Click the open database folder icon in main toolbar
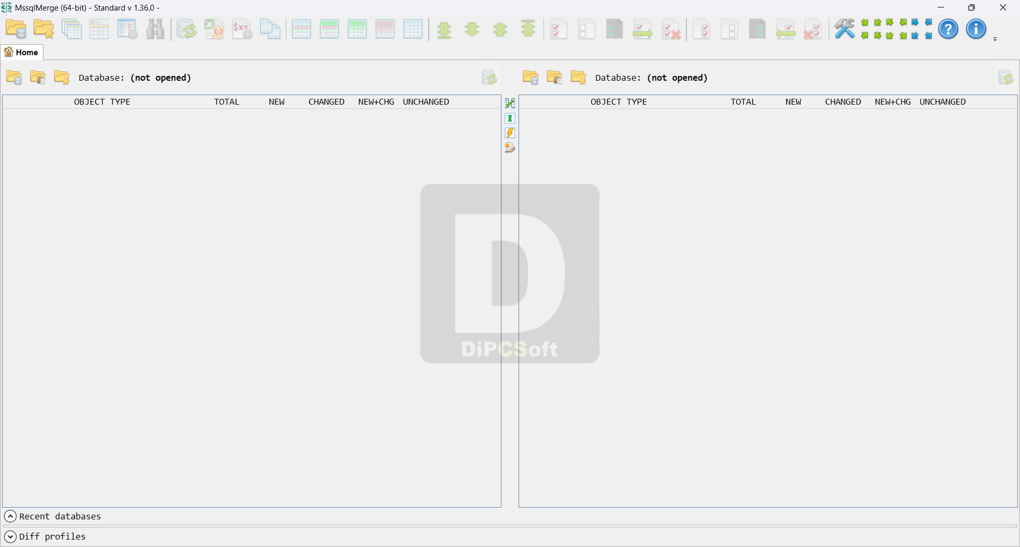The height and width of the screenshot is (547, 1020). coord(16,29)
